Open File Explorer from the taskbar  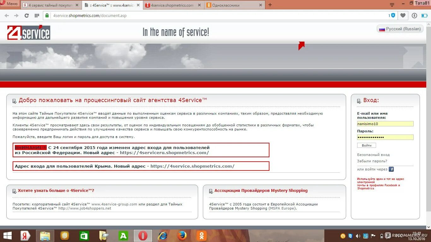click(45, 236)
